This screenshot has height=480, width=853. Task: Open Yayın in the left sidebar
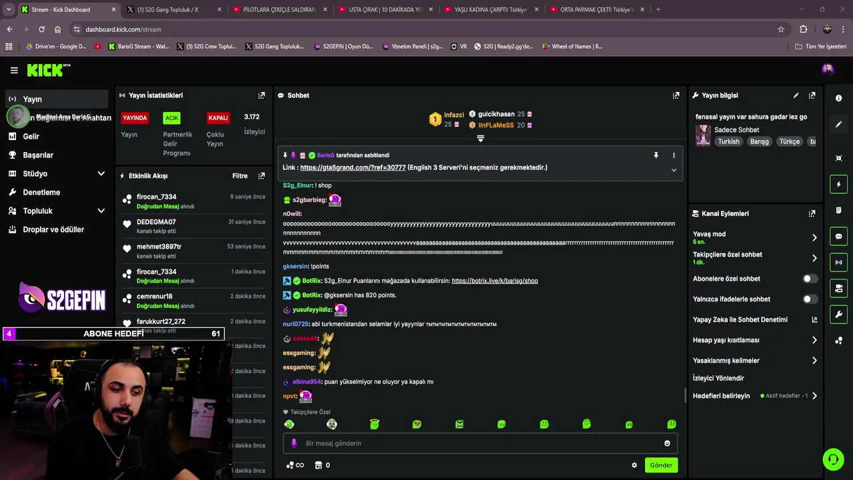pyautogui.click(x=57, y=99)
